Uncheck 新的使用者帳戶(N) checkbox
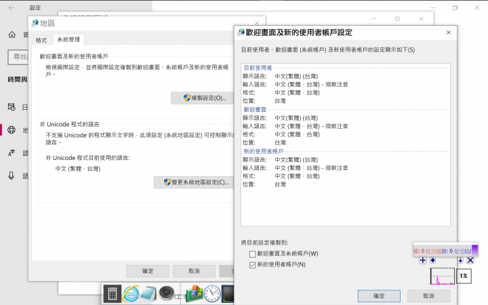This screenshot has width=488, height=305. coord(252,265)
